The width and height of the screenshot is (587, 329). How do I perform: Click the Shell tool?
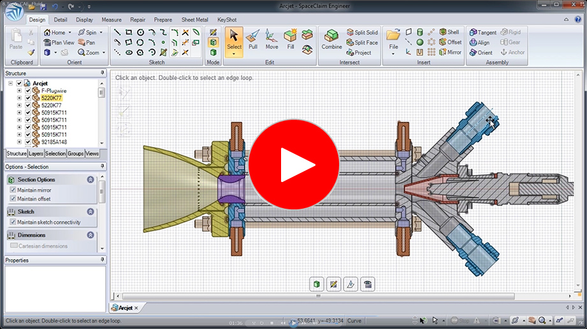click(449, 32)
